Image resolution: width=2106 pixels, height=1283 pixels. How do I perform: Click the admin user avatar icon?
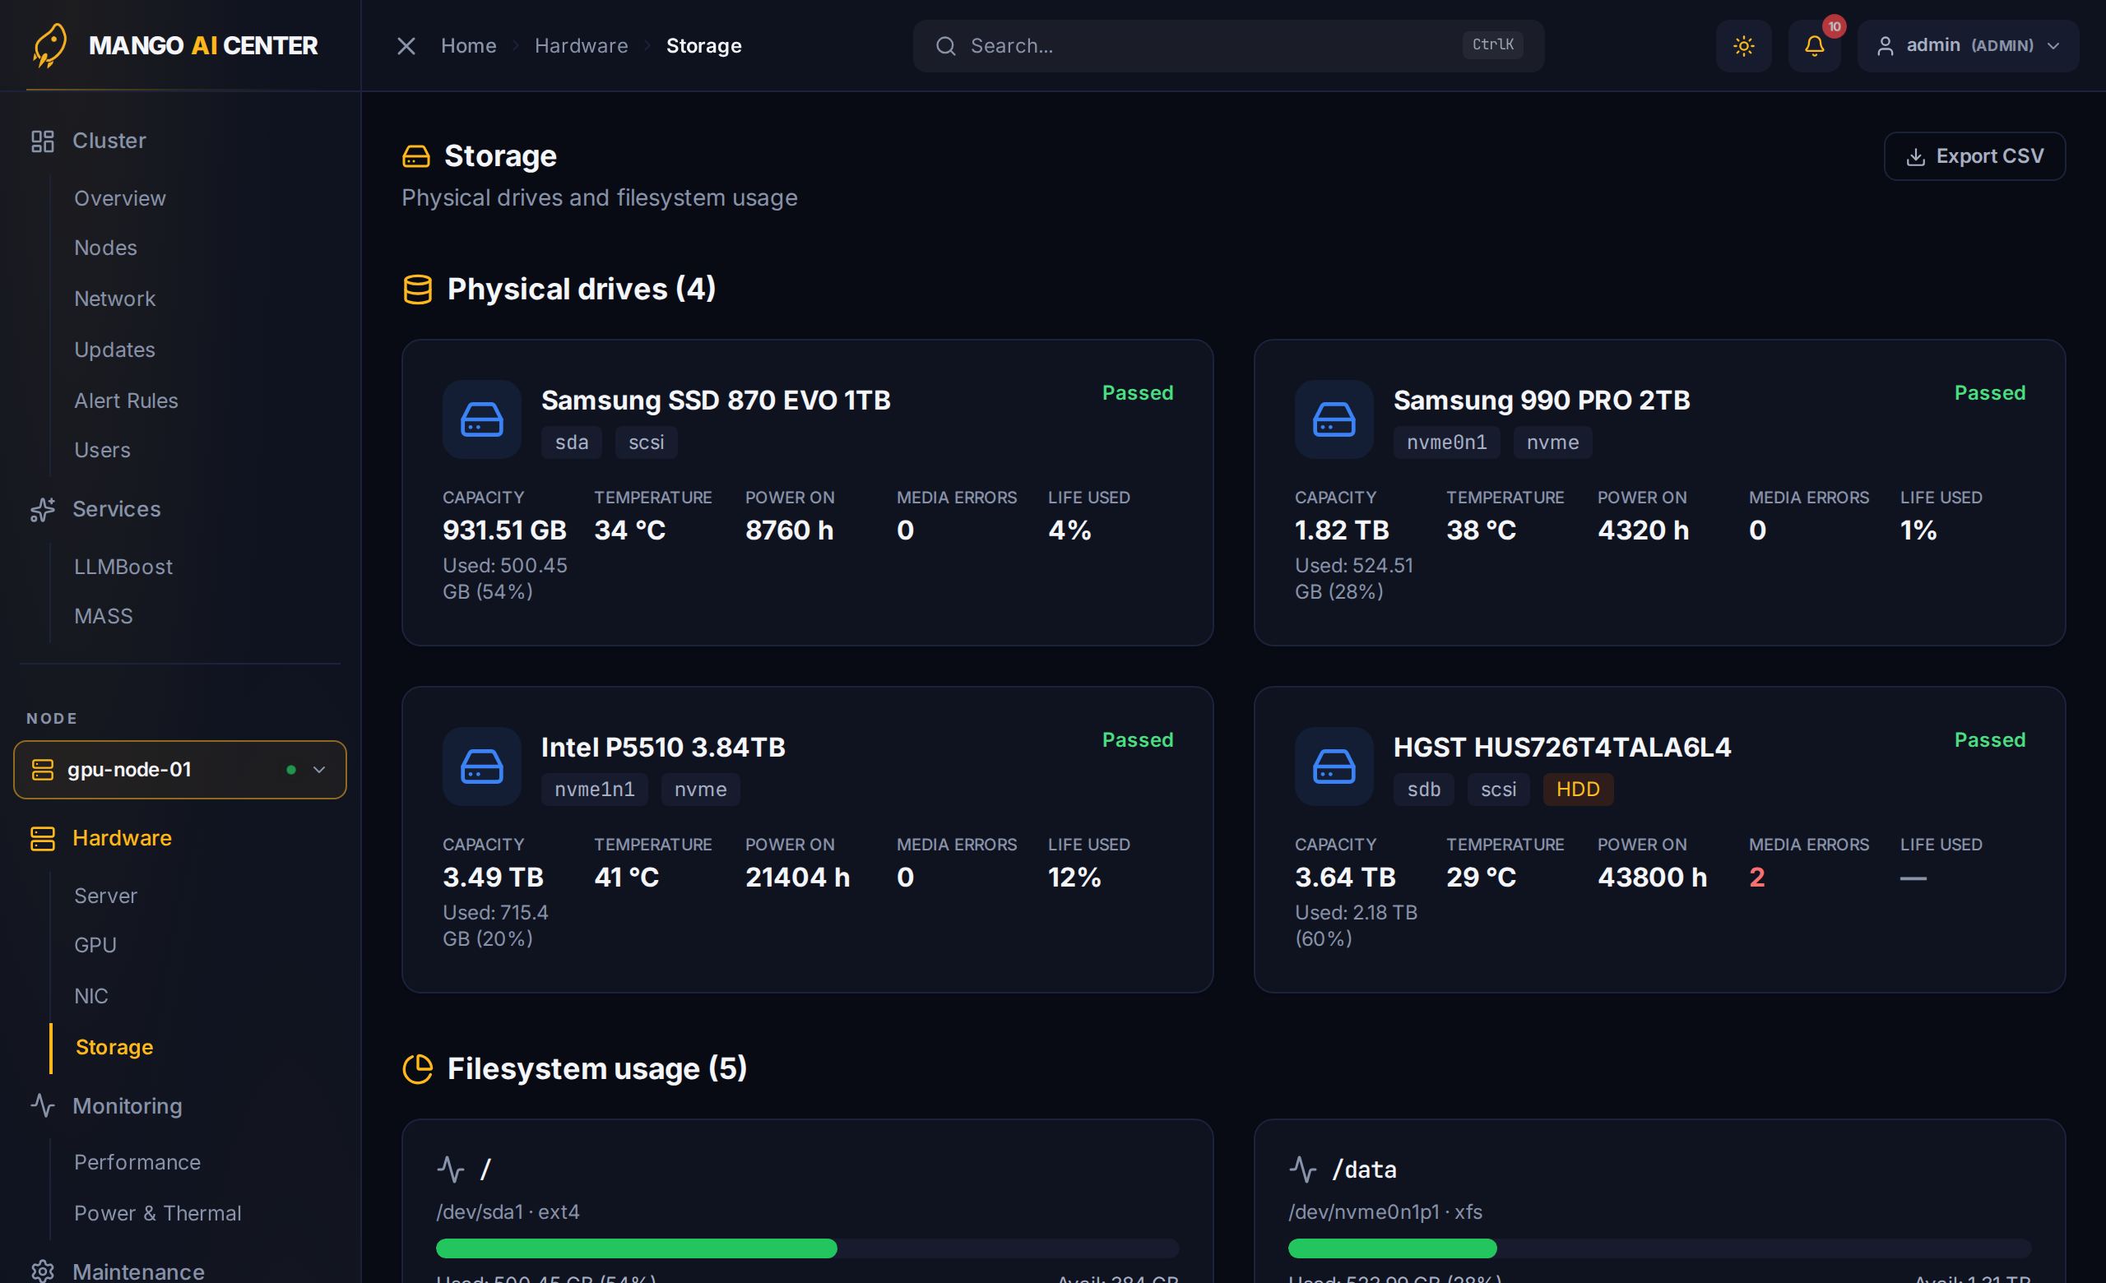(1885, 46)
